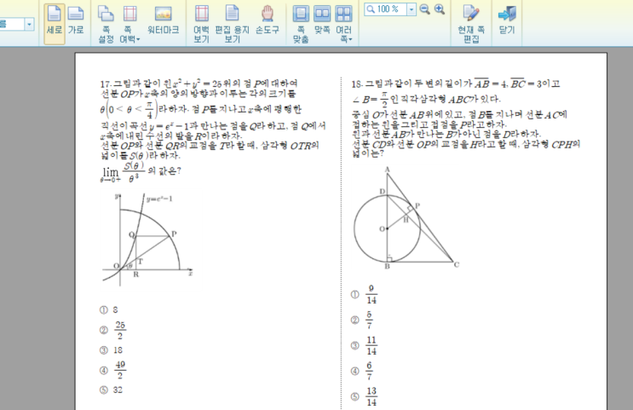Click the 워터마크 watermark button

click(x=163, y=20)
